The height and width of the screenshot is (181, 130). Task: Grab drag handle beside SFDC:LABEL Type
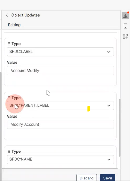[9, 44]
